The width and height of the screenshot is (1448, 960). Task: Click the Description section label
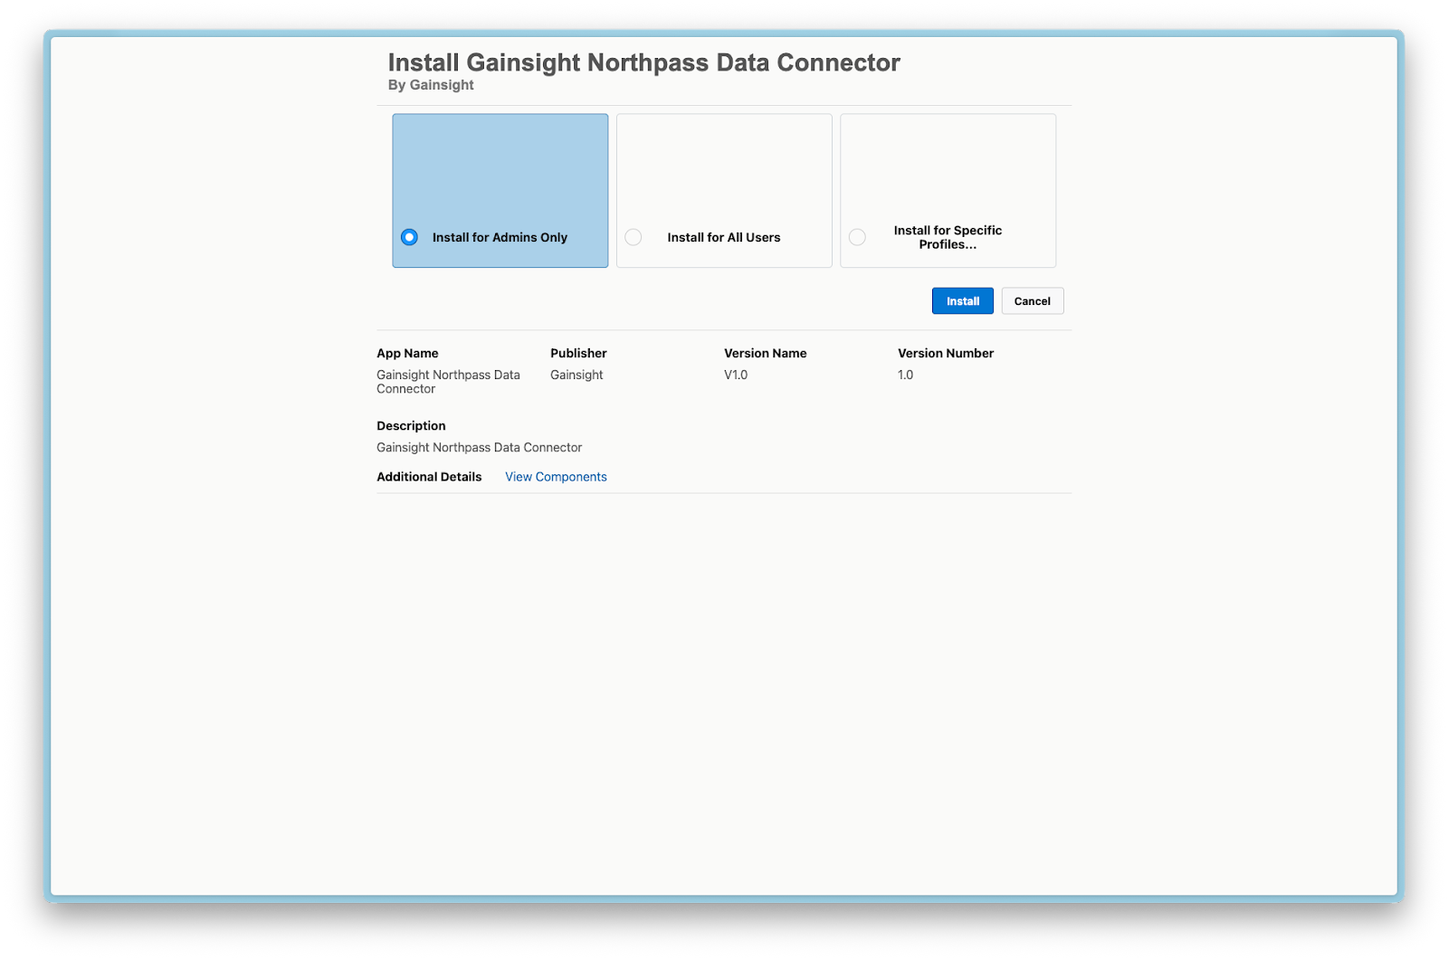[x=411, y=425]
